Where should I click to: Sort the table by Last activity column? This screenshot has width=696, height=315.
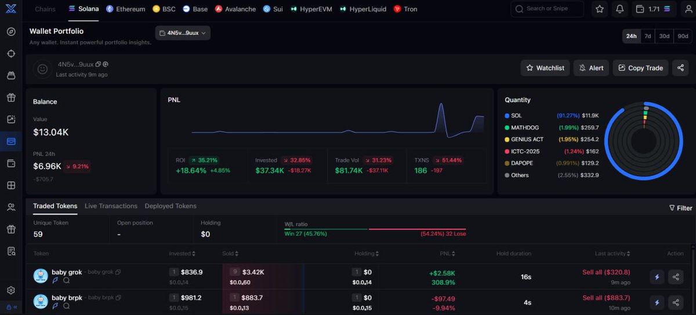(613, 254)
